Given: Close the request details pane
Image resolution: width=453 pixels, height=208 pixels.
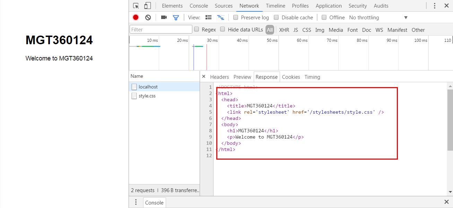Looking at the screenshot, I should pyautogui.click(x=203, y=77).
